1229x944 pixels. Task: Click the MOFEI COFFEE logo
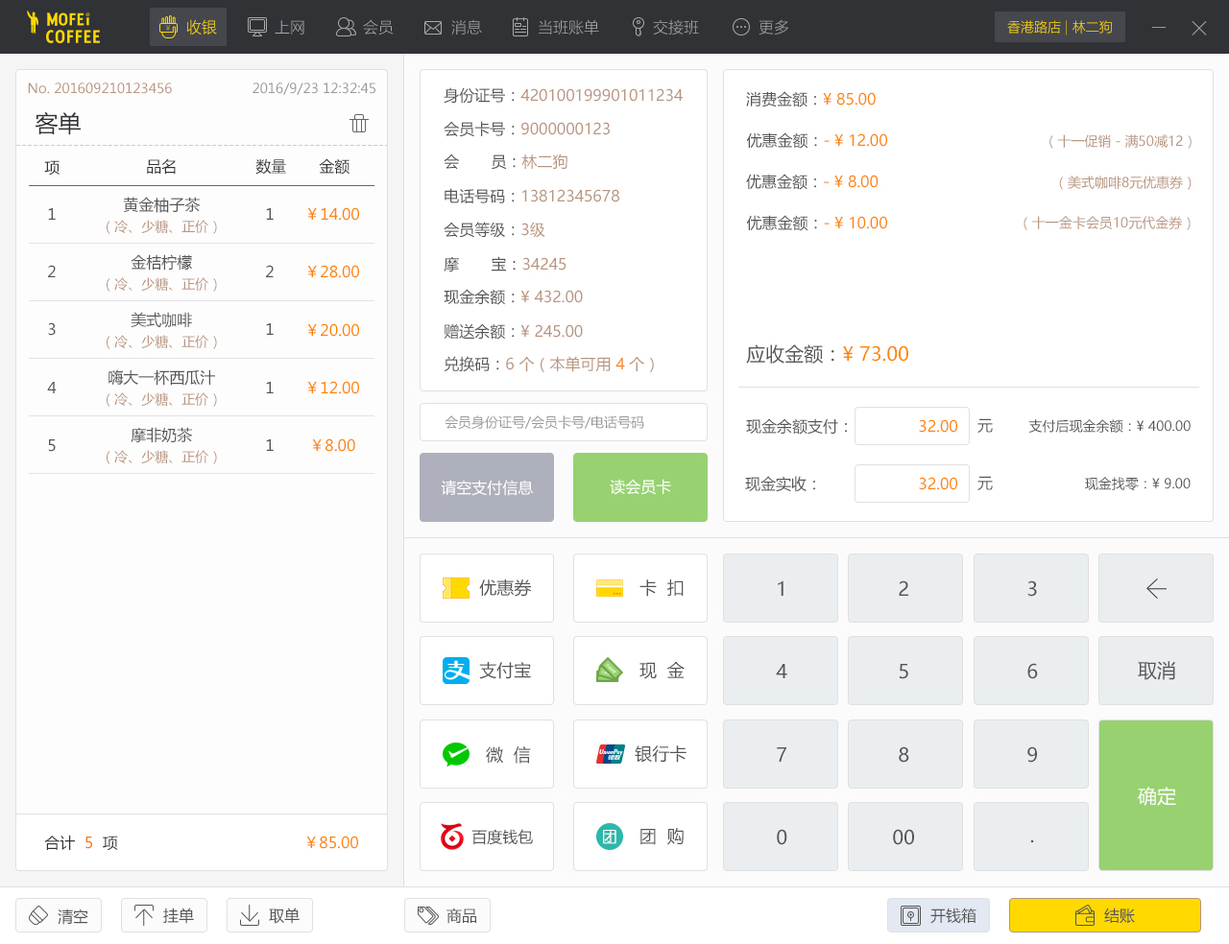[63, 27]
